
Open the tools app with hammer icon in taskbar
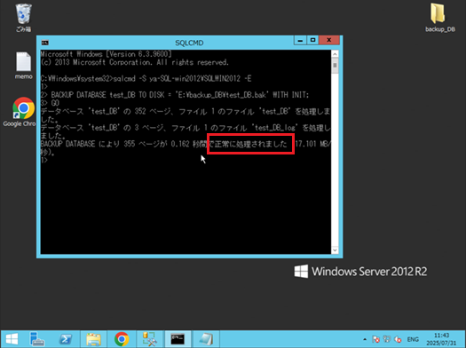pyautogui.click(x=149, y=339)
